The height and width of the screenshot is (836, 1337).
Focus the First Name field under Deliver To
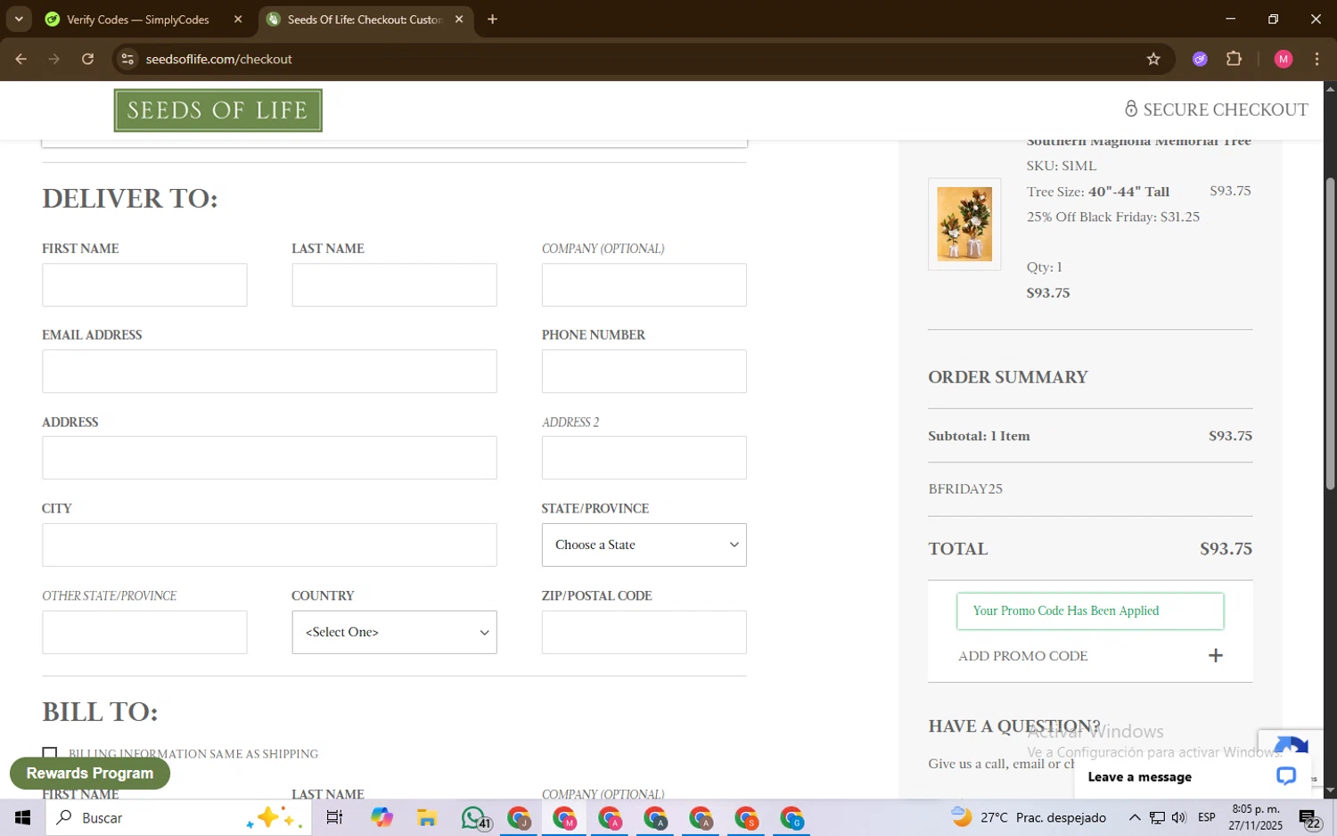(x=144, y=285)
